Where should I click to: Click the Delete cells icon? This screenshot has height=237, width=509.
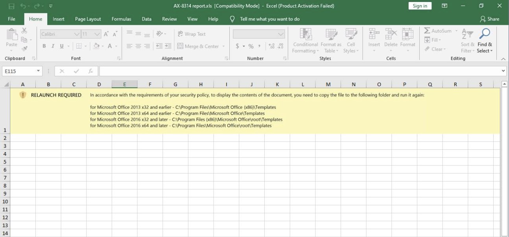(391, 34)
